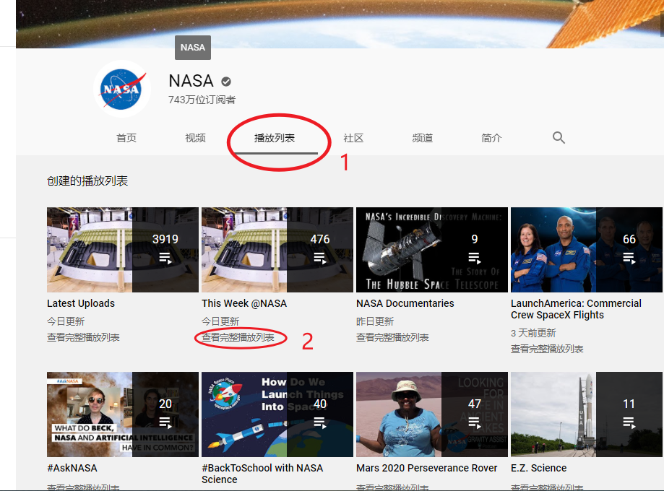Open Mars 2020 Perseverance Rover title
Image resolution: width=664 pixels, height=491 pixels.
427,468
